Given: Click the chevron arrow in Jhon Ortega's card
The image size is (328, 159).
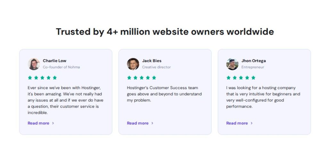Looking at the screenshot, I should (252, 123).
